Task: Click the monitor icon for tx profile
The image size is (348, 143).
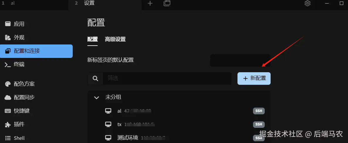Action: [108, 124]
